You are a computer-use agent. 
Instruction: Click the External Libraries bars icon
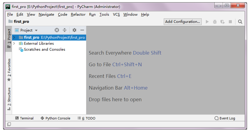tap(21, 43)
